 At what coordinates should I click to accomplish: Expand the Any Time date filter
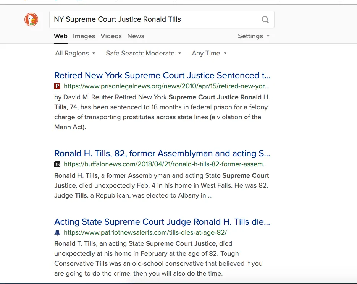209,53
